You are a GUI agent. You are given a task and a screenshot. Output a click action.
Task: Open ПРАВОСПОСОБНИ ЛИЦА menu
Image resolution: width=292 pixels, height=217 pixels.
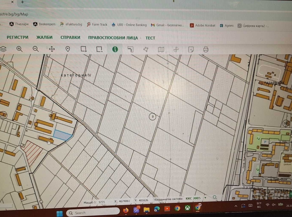[113, 38]
